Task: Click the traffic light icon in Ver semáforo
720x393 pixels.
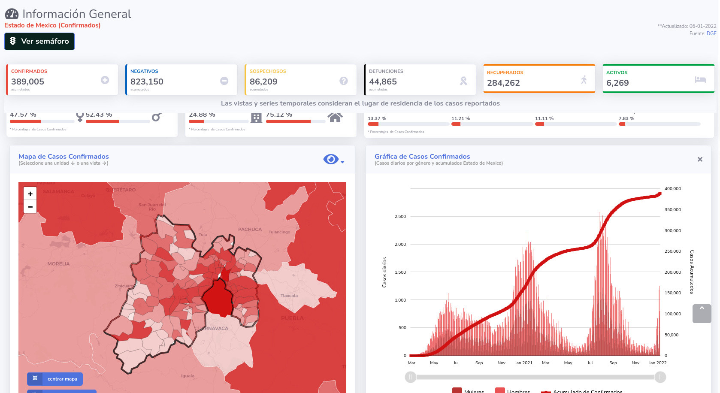Action: tap(13, 41)
